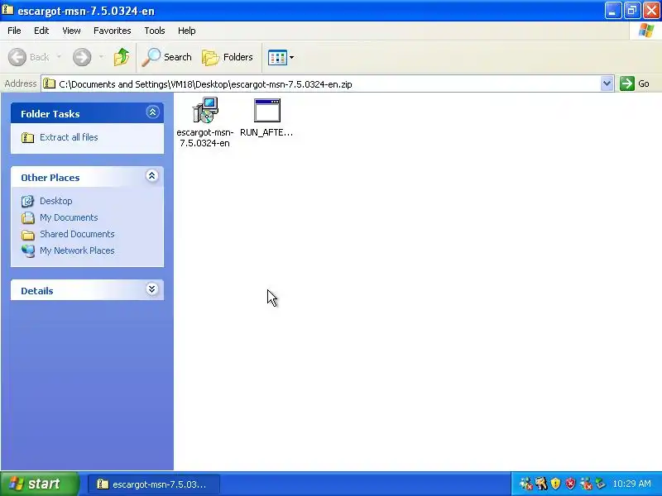The height and width of the screenshot is (496, 662).
Task: Click the escargot-msn taskbar button
Action: [154, 484]
